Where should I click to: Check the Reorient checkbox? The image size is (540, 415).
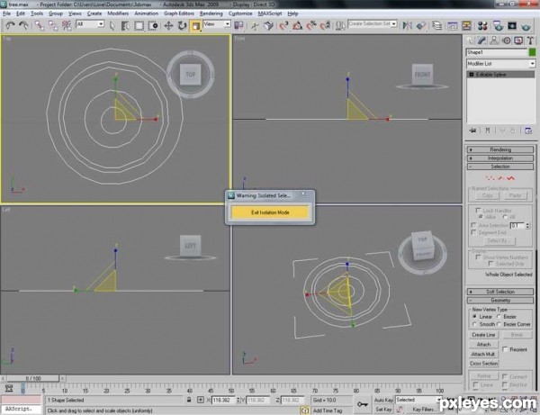[505, 349]
